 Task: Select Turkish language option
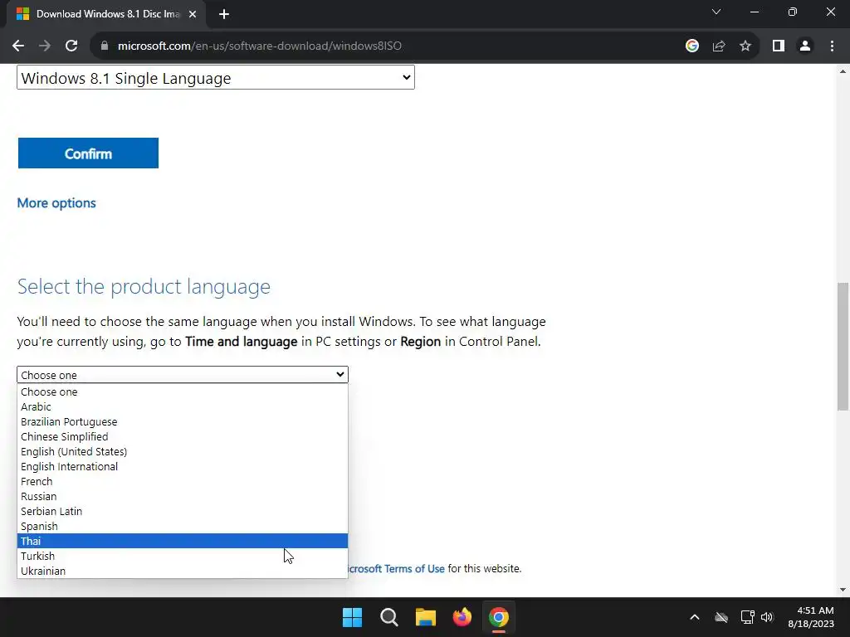click(183, 556)
